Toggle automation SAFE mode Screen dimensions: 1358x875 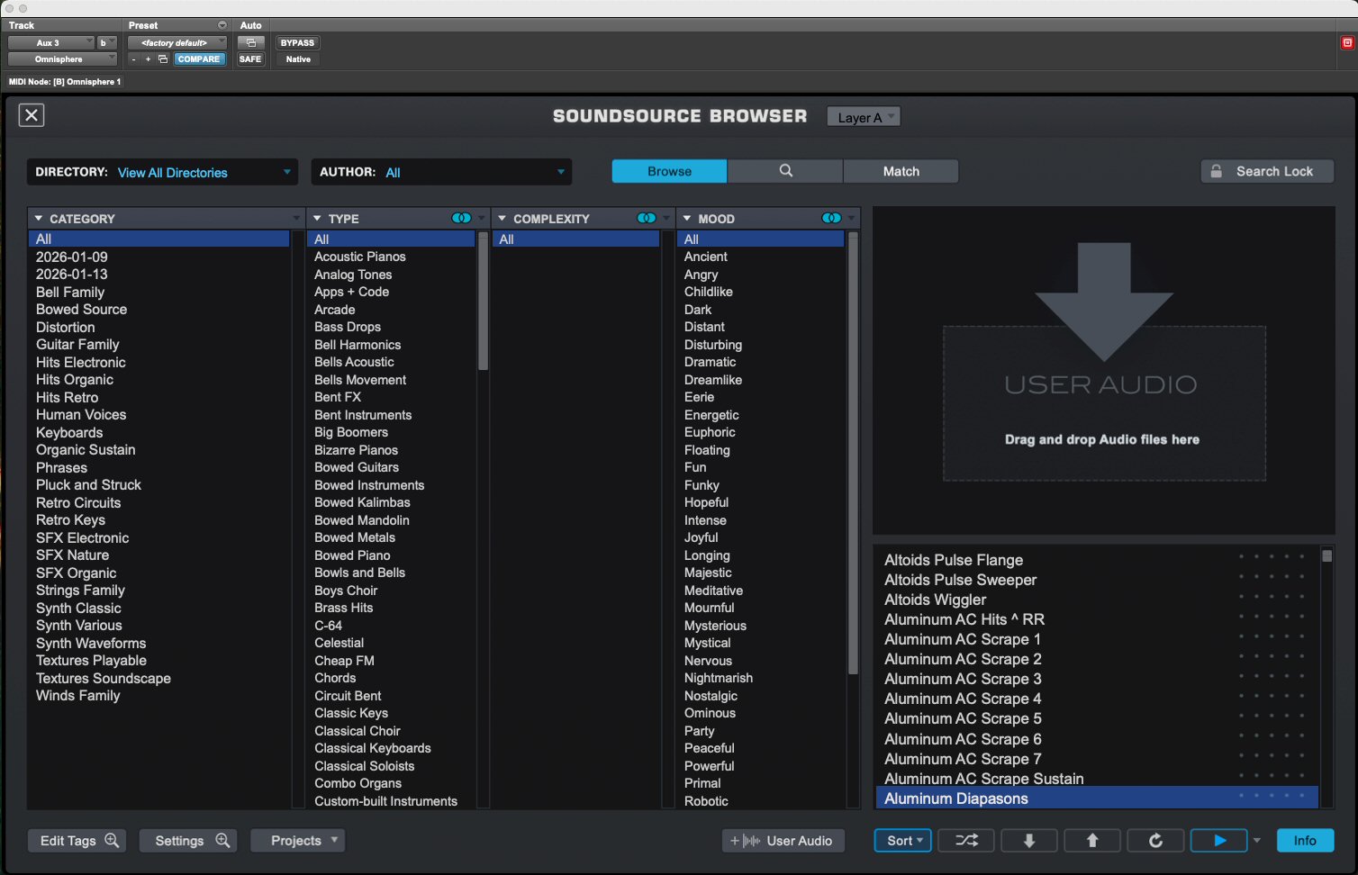[x=250, y=59]
